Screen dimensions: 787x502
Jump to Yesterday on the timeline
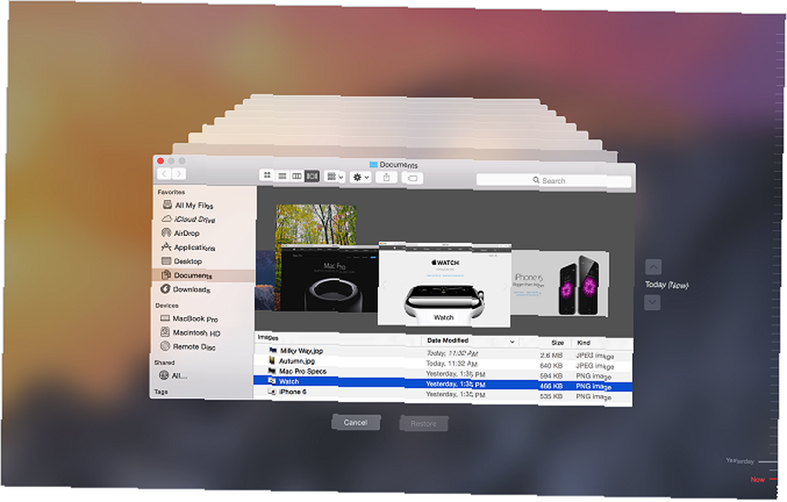click(x=740, y=461)
